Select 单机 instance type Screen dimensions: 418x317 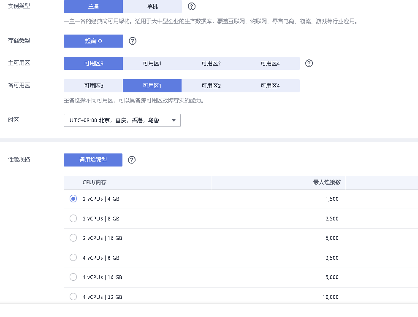(152, 6)
